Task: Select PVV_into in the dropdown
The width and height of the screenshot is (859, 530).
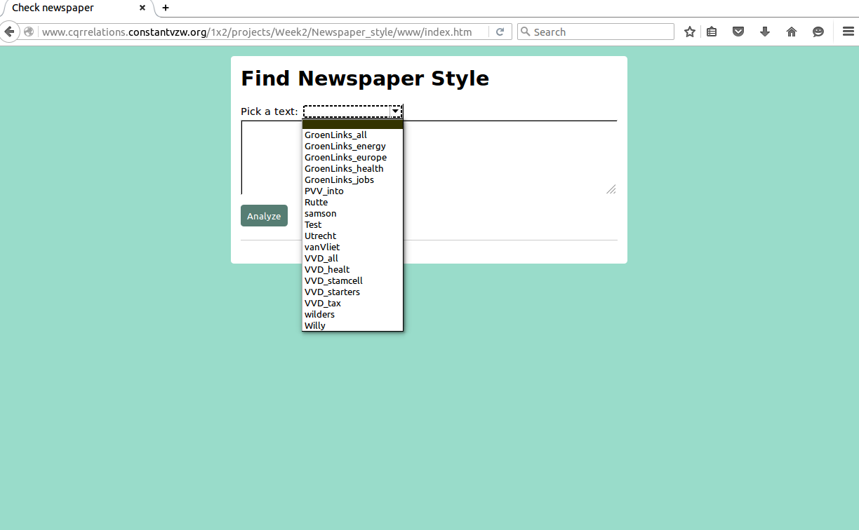Action: [x=352, y=191]
